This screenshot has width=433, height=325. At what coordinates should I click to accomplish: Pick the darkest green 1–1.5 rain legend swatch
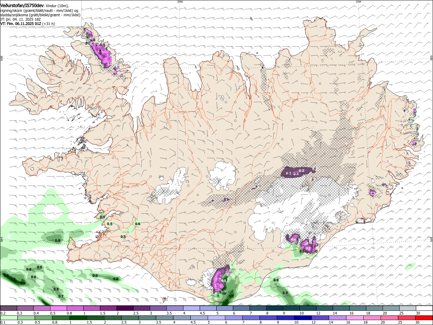78,318
